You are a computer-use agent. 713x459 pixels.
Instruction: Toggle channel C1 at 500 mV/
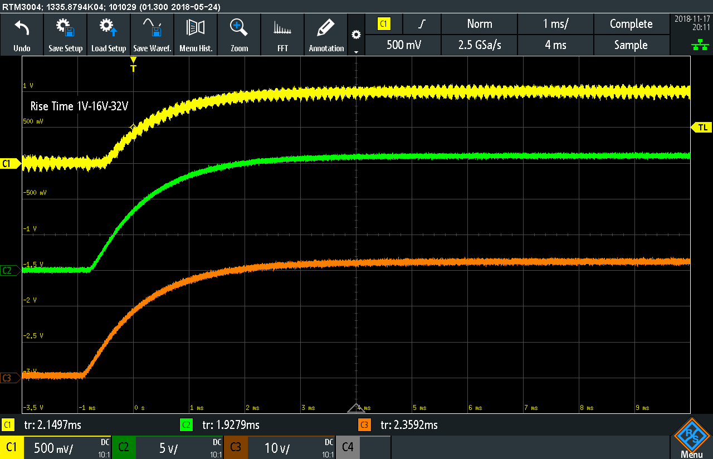(56, 447)
